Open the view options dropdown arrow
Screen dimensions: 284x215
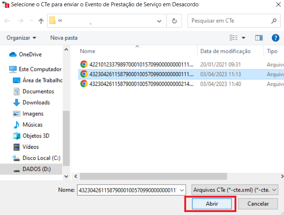[243, 38]
